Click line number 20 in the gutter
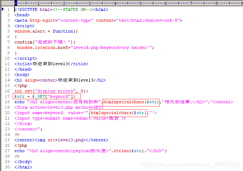The width and height of the screenshot is (243, 171). coord(7,113)
